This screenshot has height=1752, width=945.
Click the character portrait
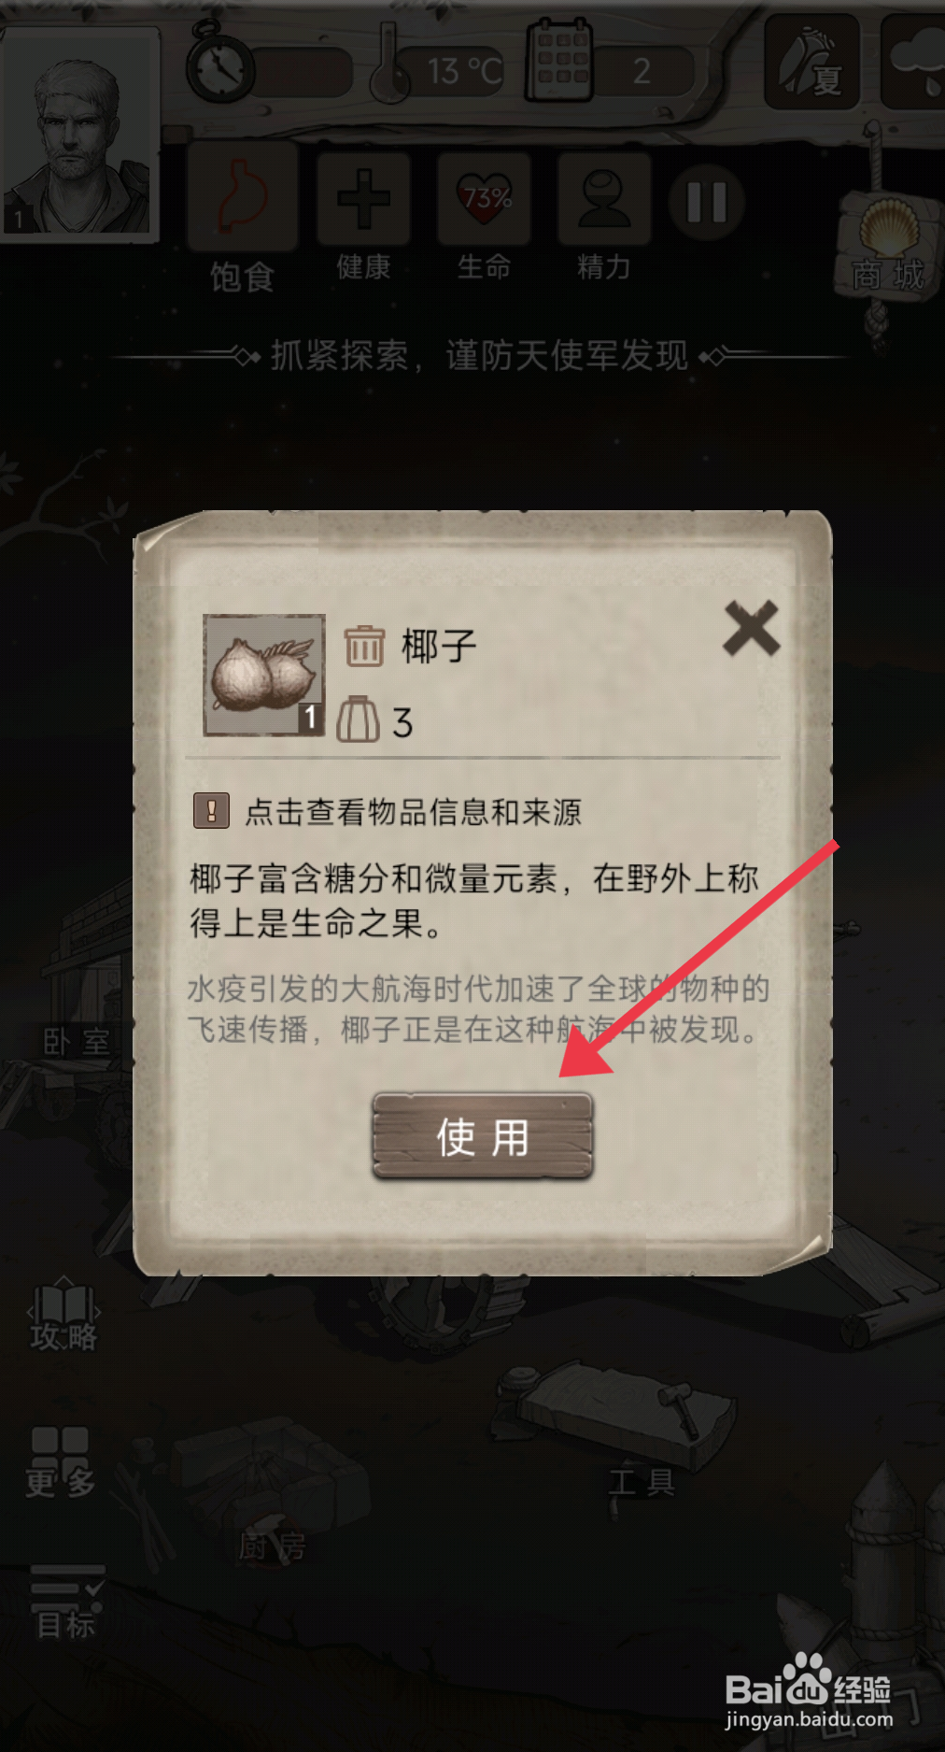tap(79, 134)
